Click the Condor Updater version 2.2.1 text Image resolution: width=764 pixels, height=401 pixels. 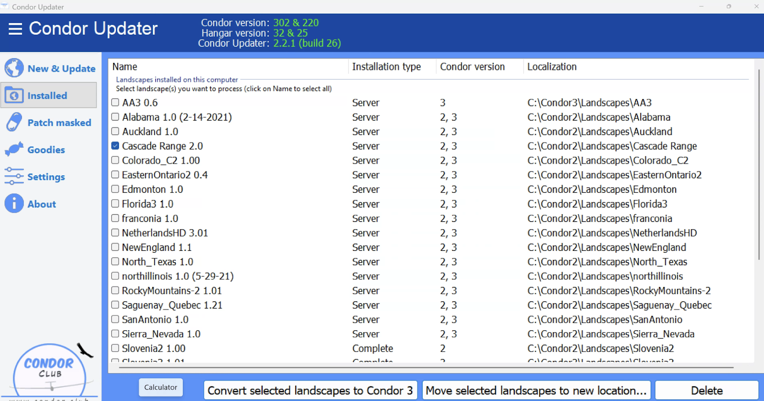[307, 43]
